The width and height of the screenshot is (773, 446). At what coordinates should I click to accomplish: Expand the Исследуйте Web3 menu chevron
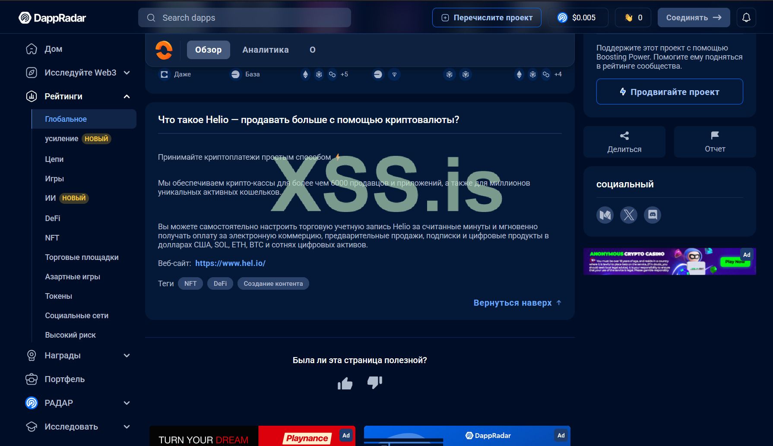[127, 73]
